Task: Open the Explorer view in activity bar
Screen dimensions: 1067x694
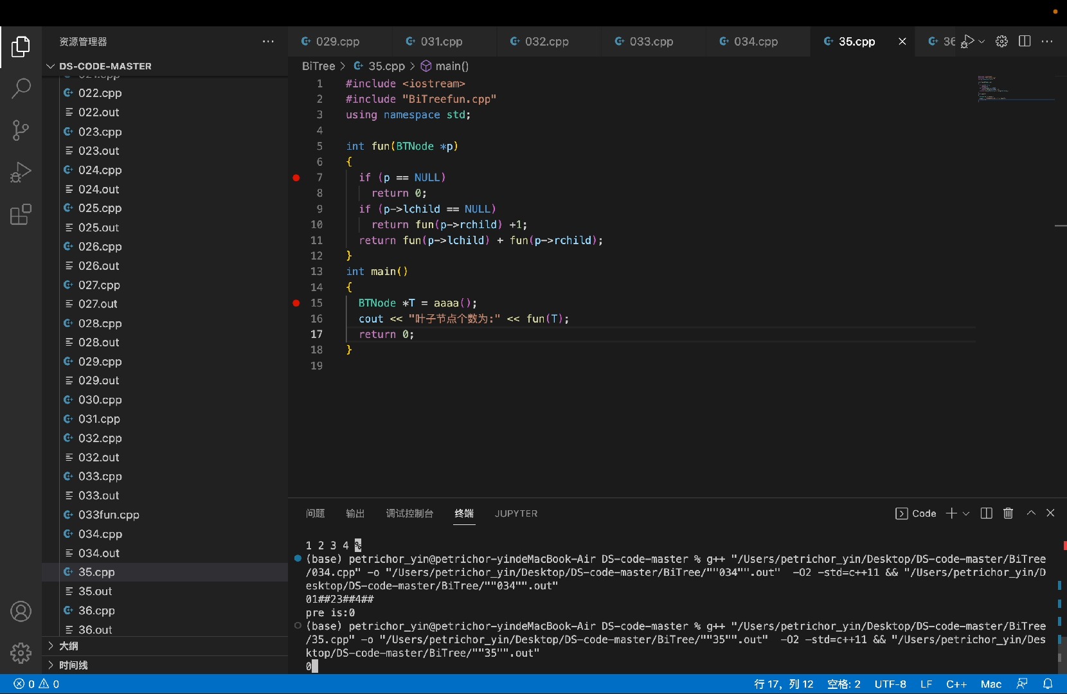Action: click(x=21, y=47)
